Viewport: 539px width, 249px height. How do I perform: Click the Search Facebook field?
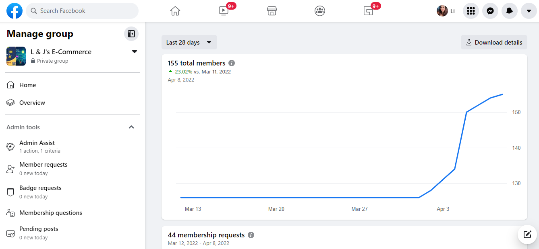pyautogui.click(x=83, y=11)
